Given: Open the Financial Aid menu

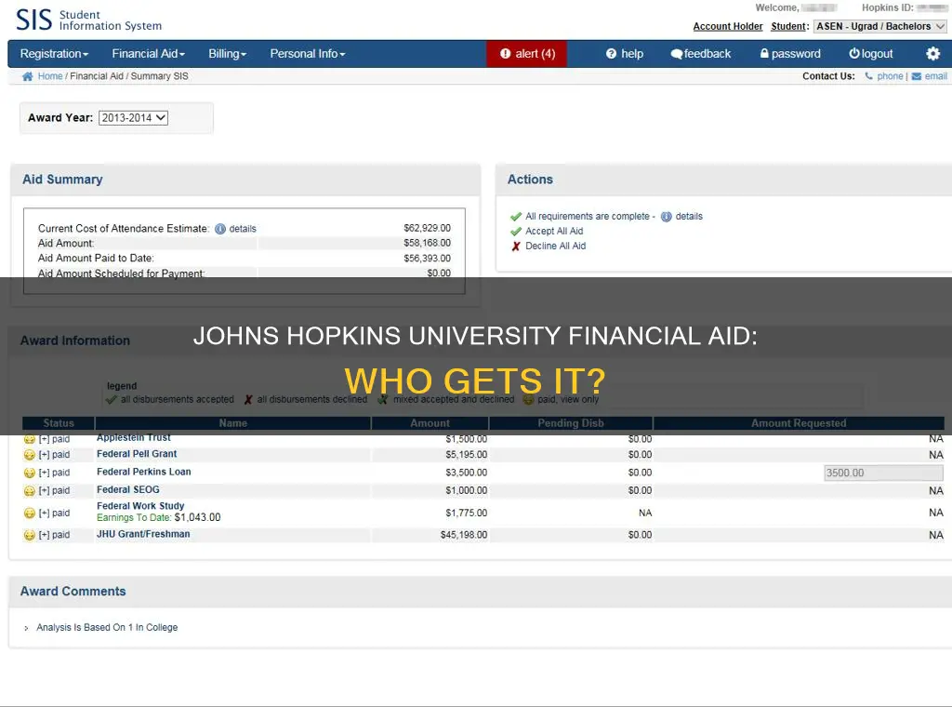Looking at the screenshot, I should [x=148, y=53].
